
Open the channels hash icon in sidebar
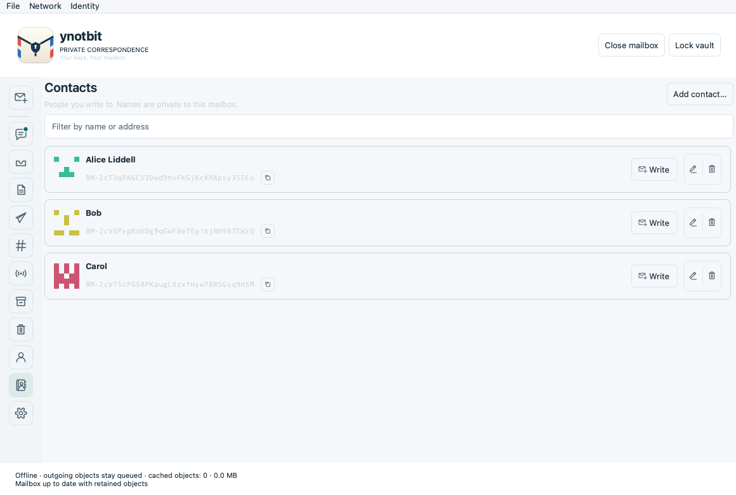[21, 246]
